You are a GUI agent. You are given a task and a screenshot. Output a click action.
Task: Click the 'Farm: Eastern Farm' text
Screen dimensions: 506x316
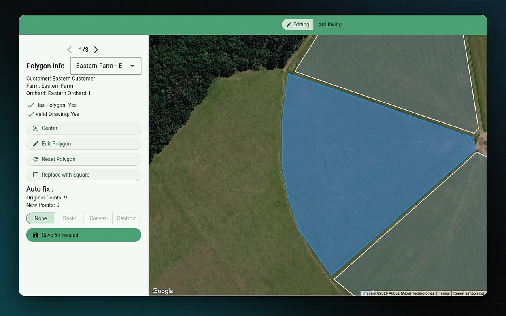pyautogui.click(x=50, y=86)
